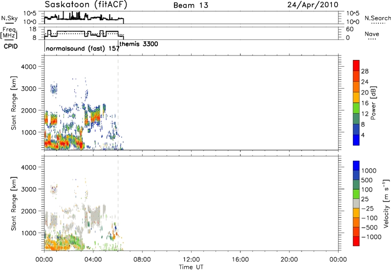Click the dashed CPID marker in velocity plot
The width and height of the screenshot is (391, 270).
[x=118, y=204]
